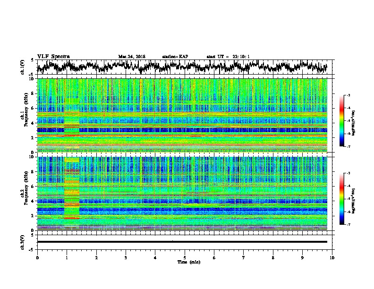
Task: Click the "-7" bottom label of ch.2 colorbar
Action: click(348, 225)
